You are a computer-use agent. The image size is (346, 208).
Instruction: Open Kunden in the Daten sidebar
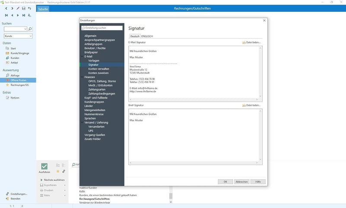(x=15, y=58)
